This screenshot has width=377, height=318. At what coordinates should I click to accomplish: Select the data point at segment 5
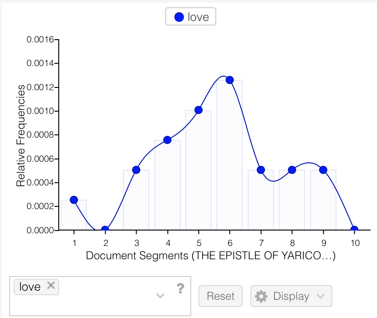[199, 110]
